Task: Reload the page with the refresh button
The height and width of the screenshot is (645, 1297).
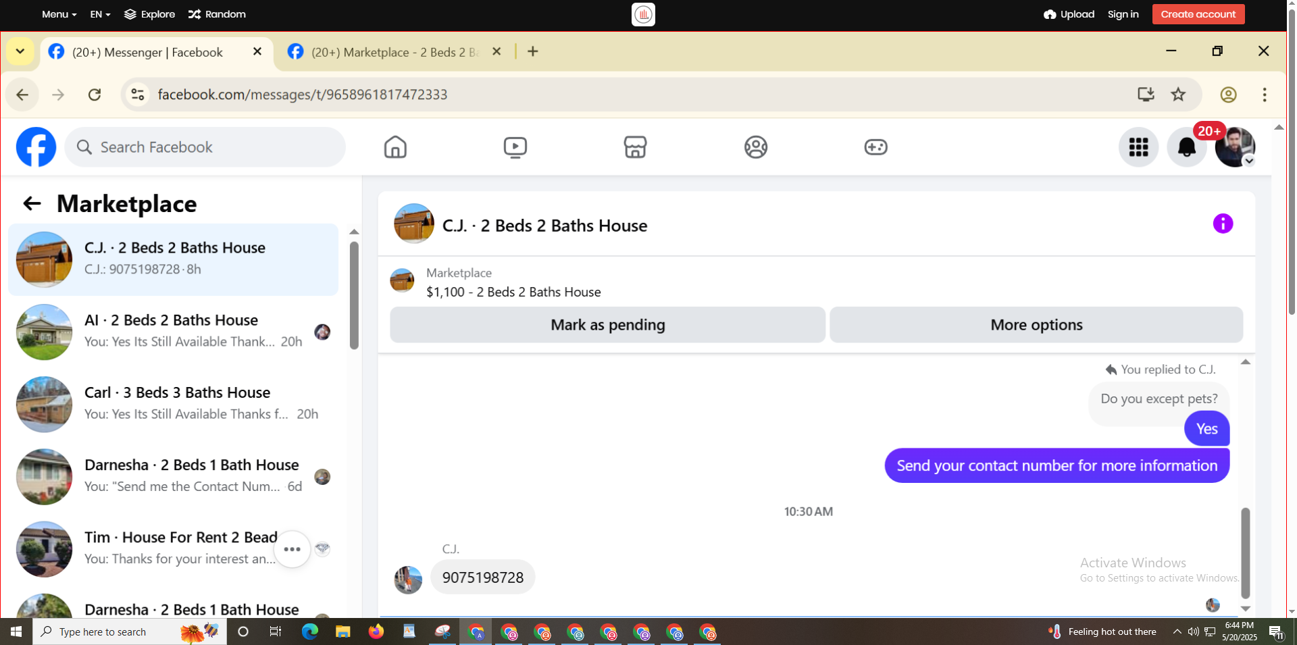Action: pyautogui.click(x=95, y=95)
